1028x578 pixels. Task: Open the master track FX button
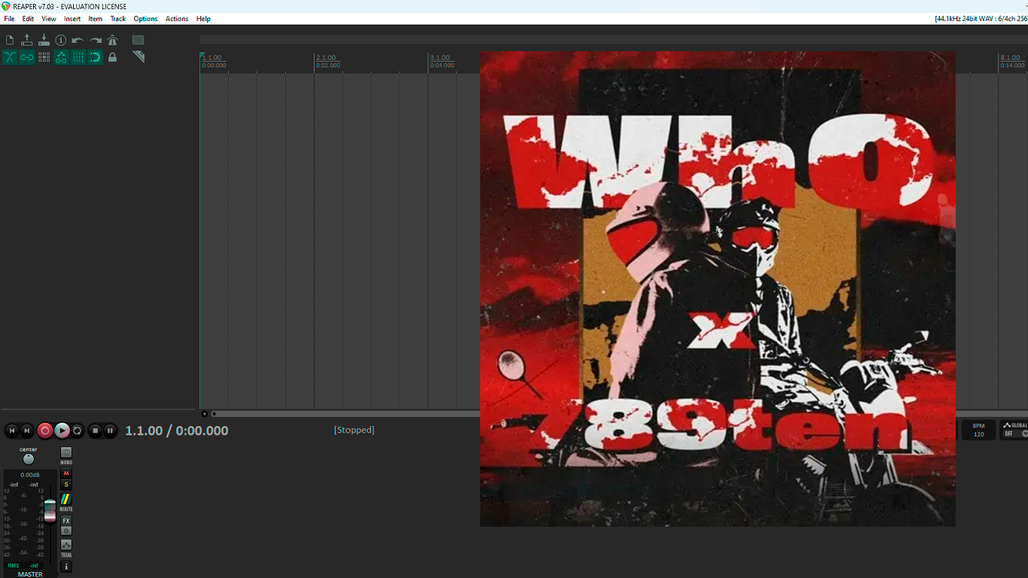coord(66,521)
